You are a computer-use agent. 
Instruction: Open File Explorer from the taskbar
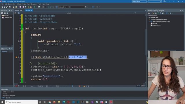coord(59,102)
